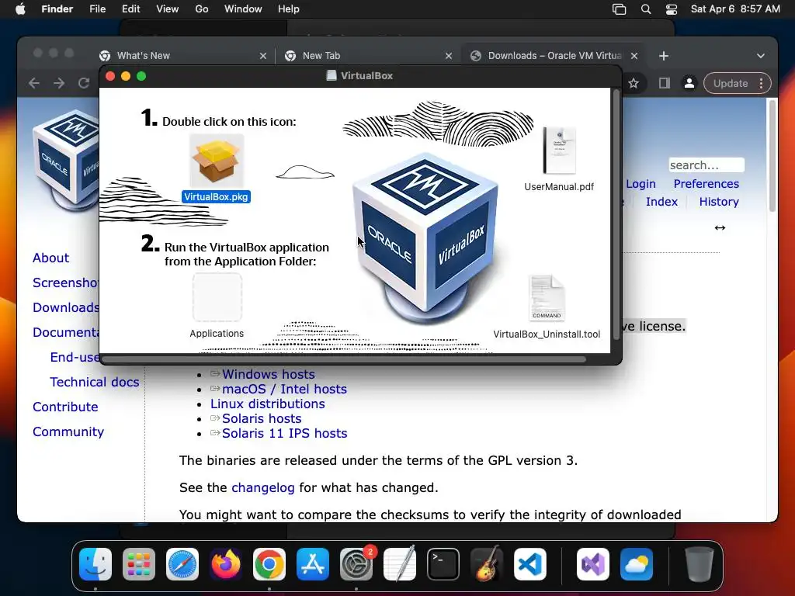This screenshot has height=596, width=795.
Task: Open the Linux distributions link
Action: tap(268, 404)
